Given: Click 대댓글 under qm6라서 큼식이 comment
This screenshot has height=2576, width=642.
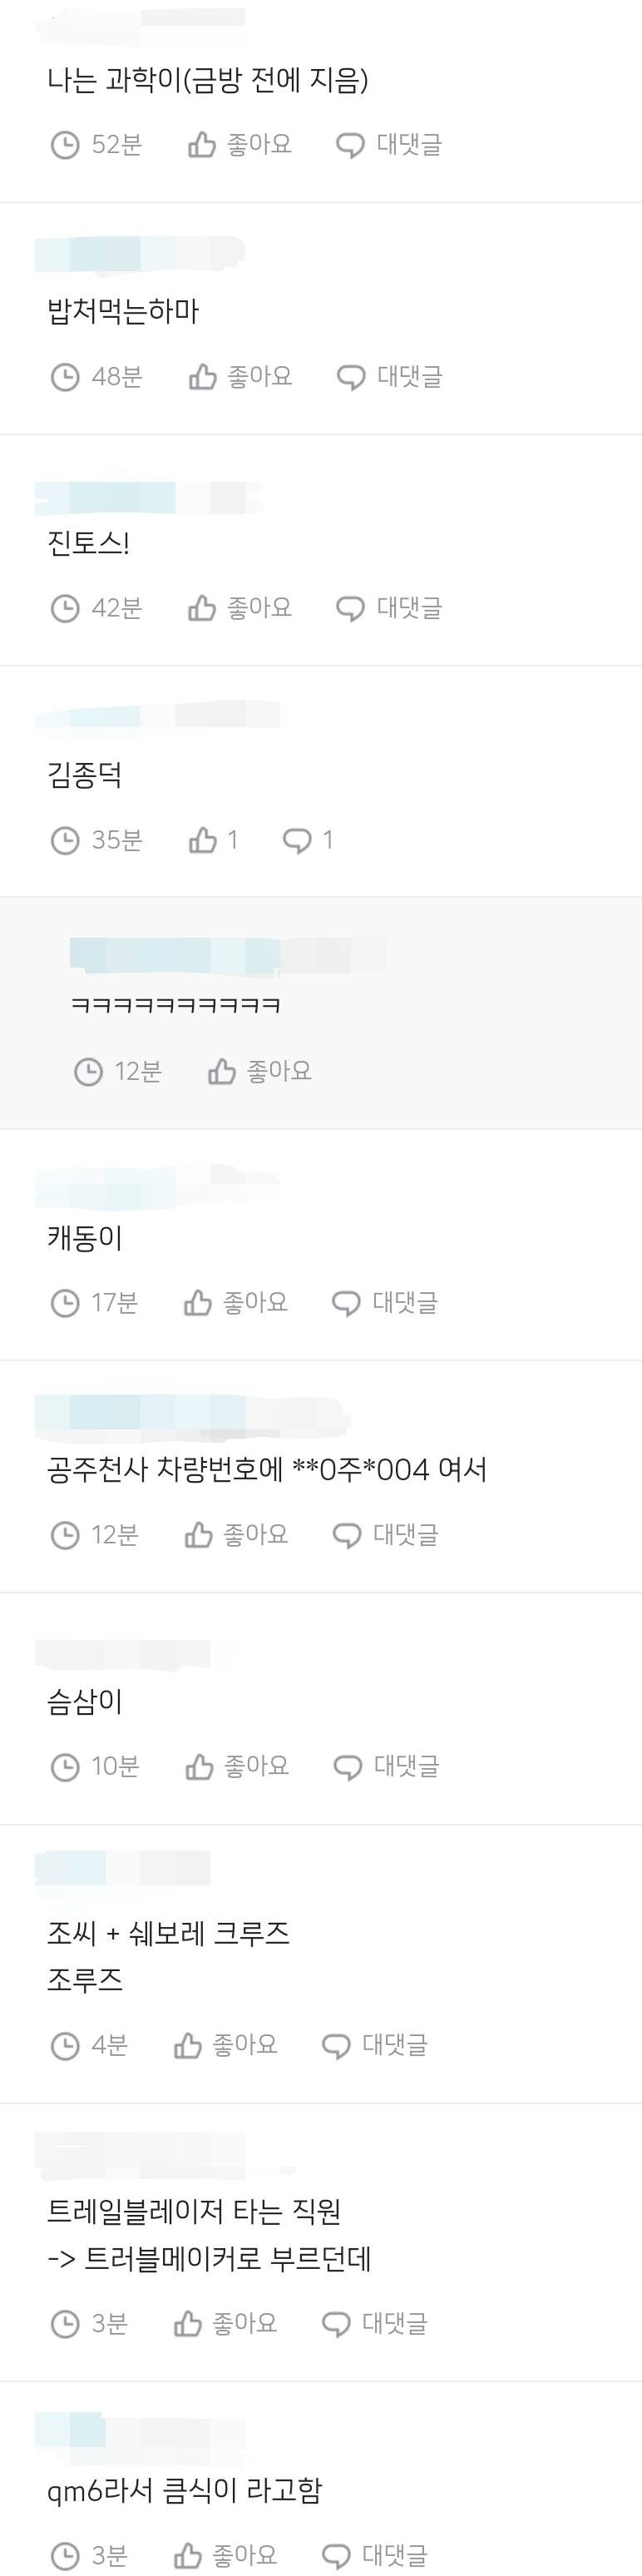Looking at the screenshot, I should 375,2555.
